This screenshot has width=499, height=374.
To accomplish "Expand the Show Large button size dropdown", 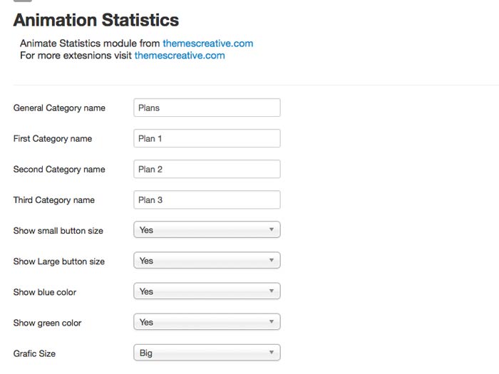I will point(207,261).
